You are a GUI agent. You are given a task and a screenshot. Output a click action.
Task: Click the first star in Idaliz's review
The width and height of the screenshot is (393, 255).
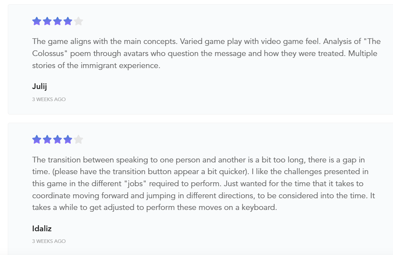(37, 140)
